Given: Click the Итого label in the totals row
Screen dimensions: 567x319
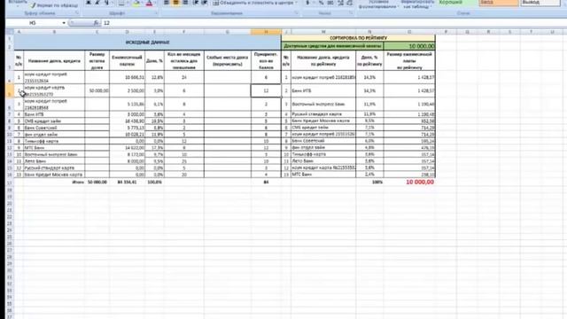Looking at the screenshot, I should click(78, 182).
